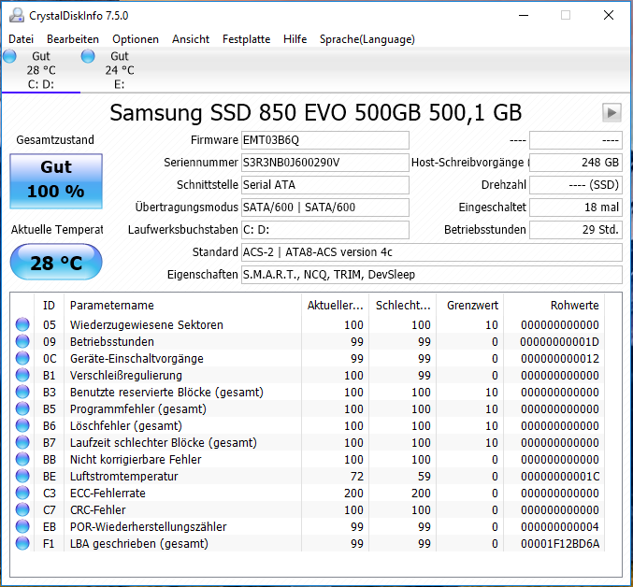Click status orb of Programmfehler row
The width and height of the screenshot is (633, 587).
pyautogui.click(x=22, y=409)
